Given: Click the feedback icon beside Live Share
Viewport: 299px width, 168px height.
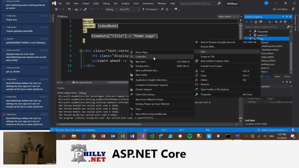Looking at the screenshot, I should tap(293, 9).
